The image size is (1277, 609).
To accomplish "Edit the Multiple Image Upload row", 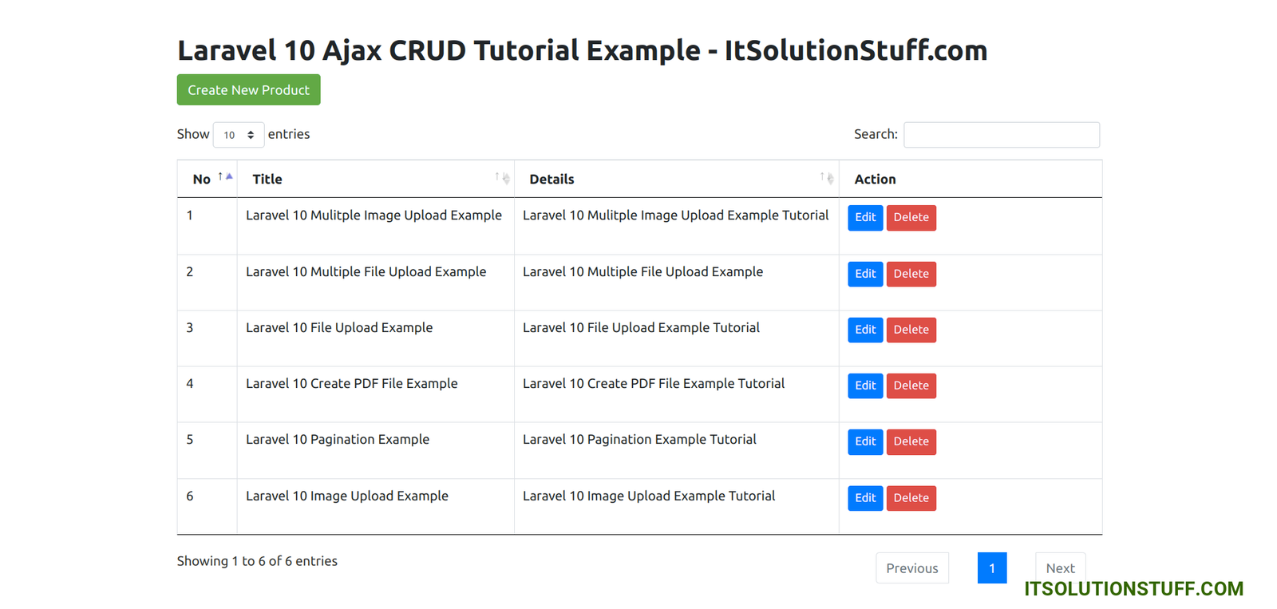I will 865,217.
